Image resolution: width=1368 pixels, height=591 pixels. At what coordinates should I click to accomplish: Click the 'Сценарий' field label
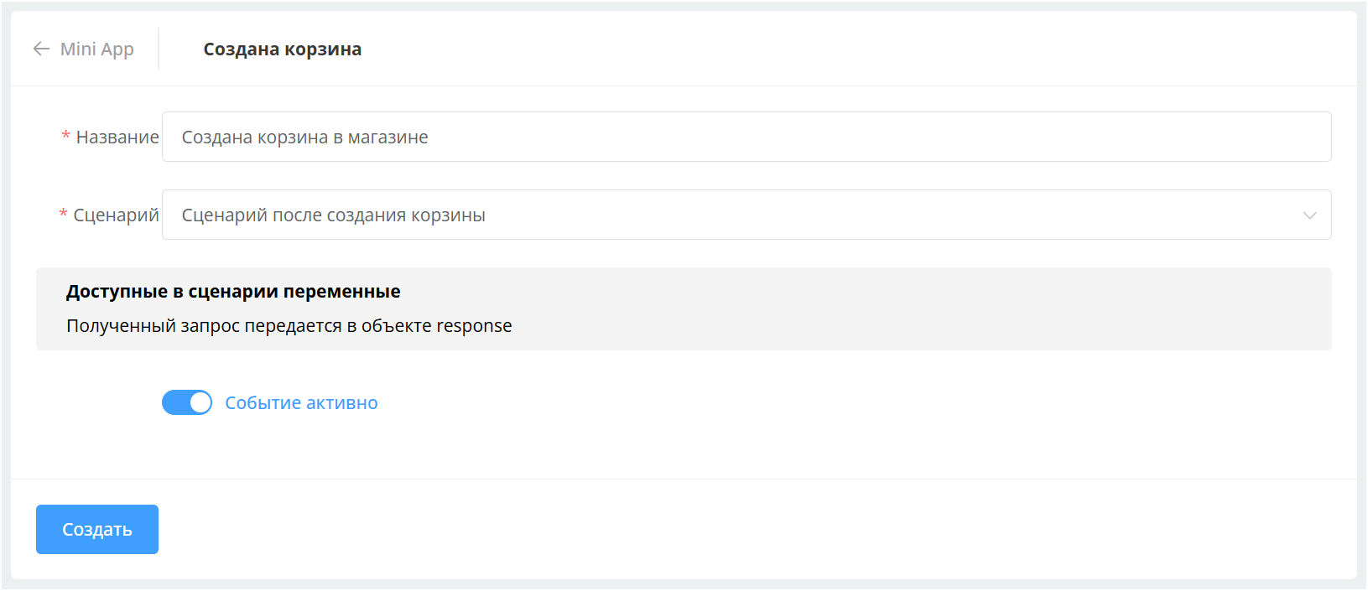[x=116, y=215]
